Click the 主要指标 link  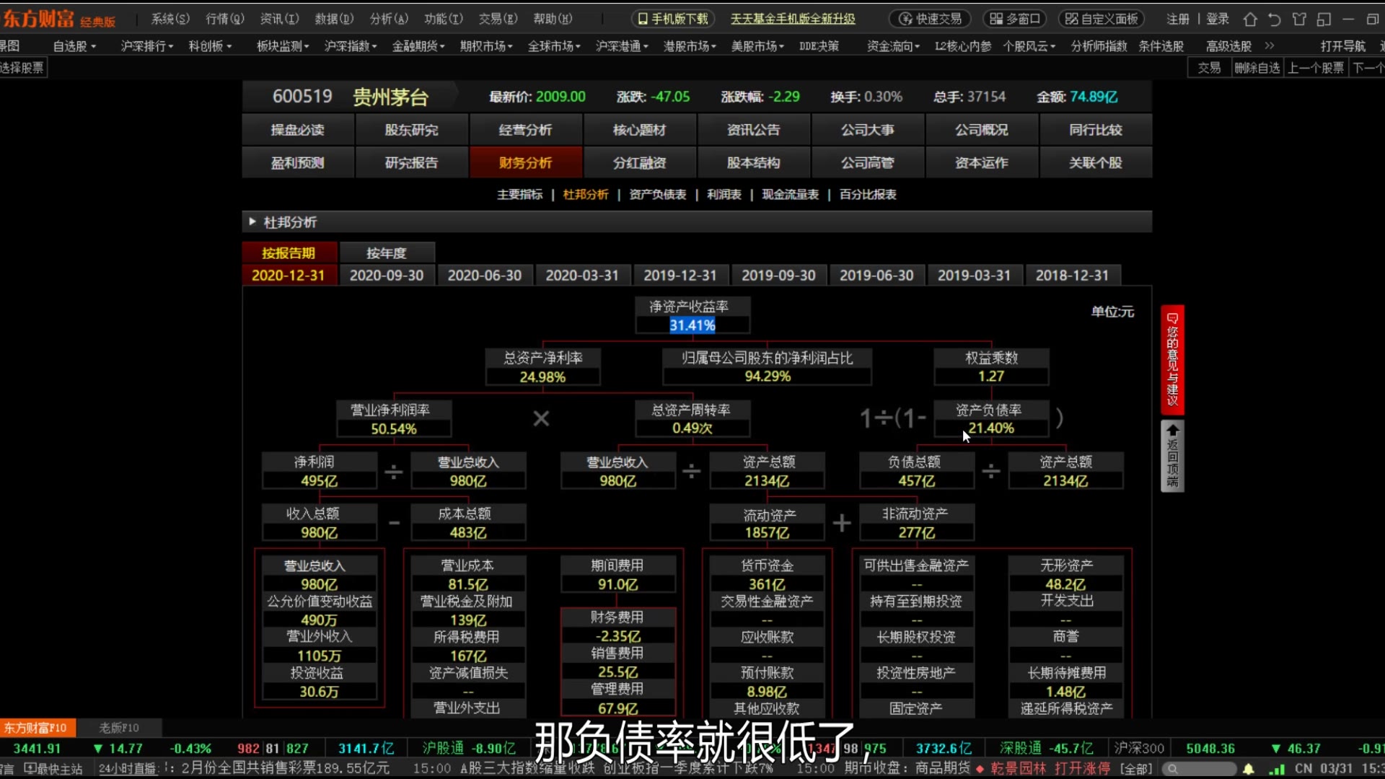point(519,194)
